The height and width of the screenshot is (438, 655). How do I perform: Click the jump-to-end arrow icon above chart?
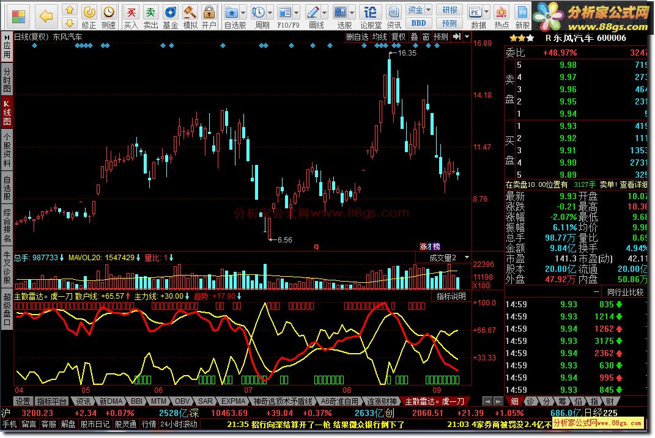[x=457, y=37]
